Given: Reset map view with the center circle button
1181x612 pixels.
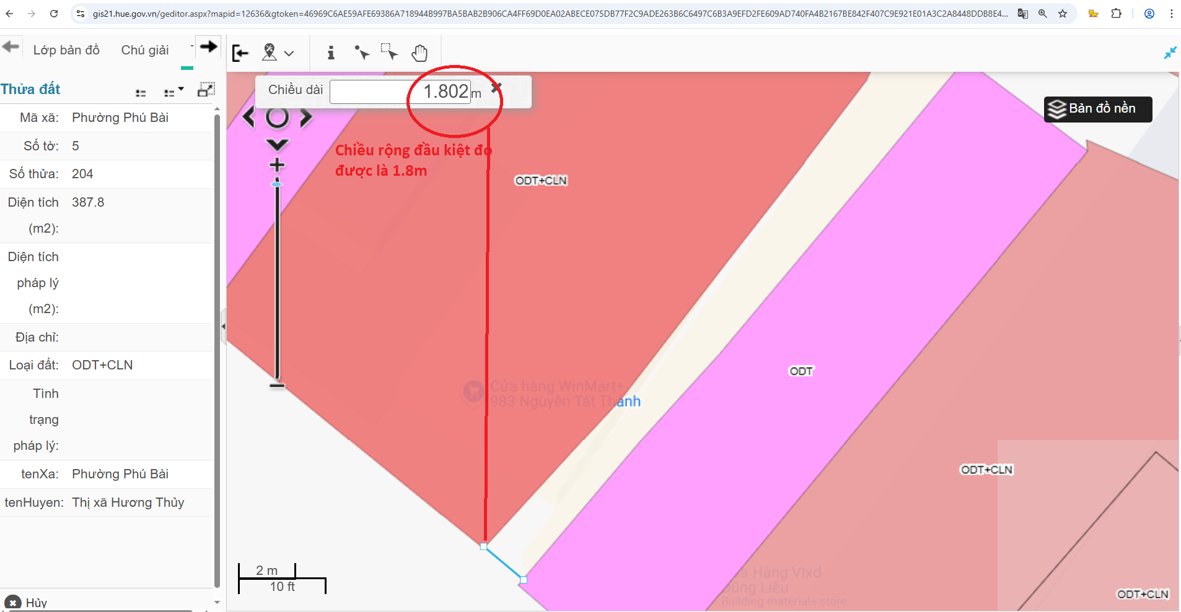Looking at the screenshot, I should pyautogui.click(x=277, y=118).
